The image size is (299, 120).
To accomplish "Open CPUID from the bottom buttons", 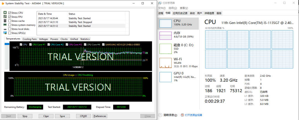I will (x=83, y=116).
